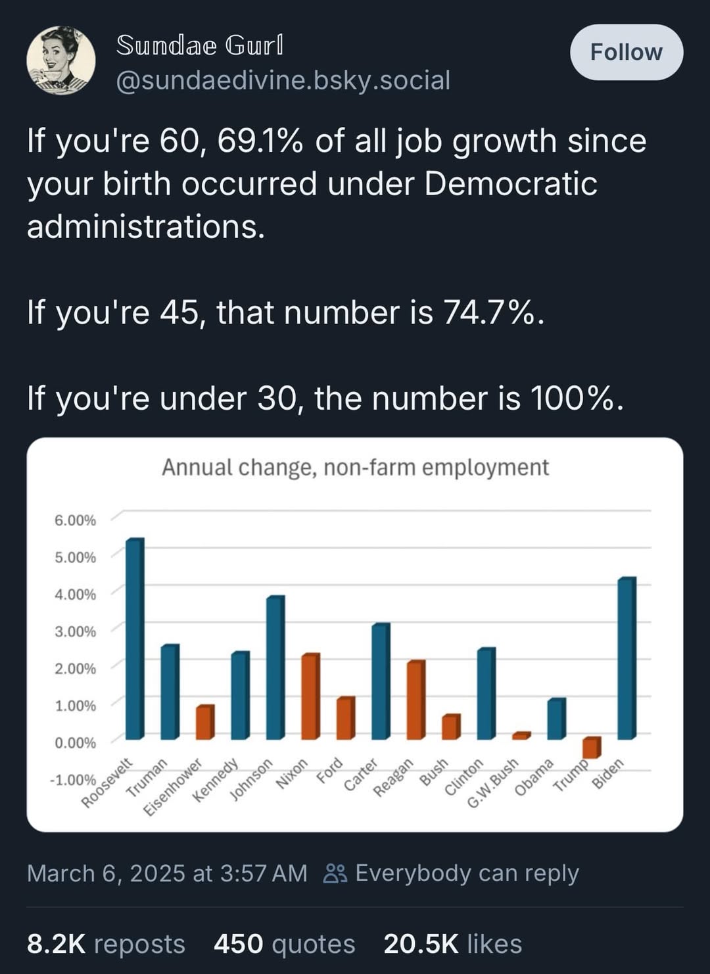Viewport: 710px width, 974px height.
Task: Click the March 6, 2025 timestamp
Action: coord(167,873)
